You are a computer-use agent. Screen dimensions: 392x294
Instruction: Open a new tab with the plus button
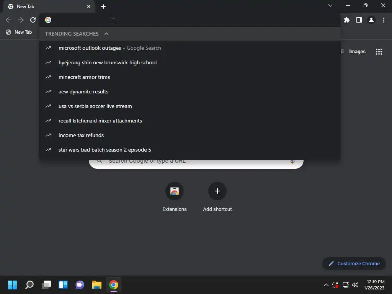pyautogui.click(x=103, y=7)
